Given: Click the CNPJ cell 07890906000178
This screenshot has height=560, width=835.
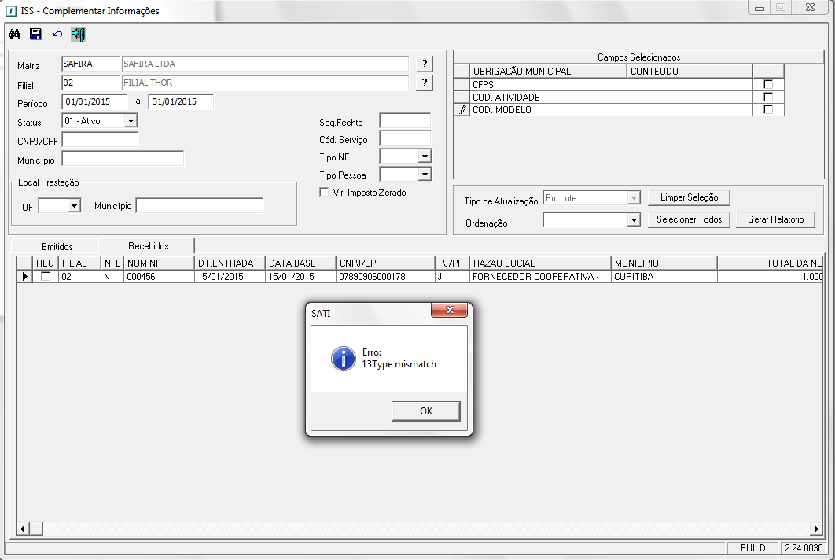Looking at the screenshot, I should click(x=385, y=277).
